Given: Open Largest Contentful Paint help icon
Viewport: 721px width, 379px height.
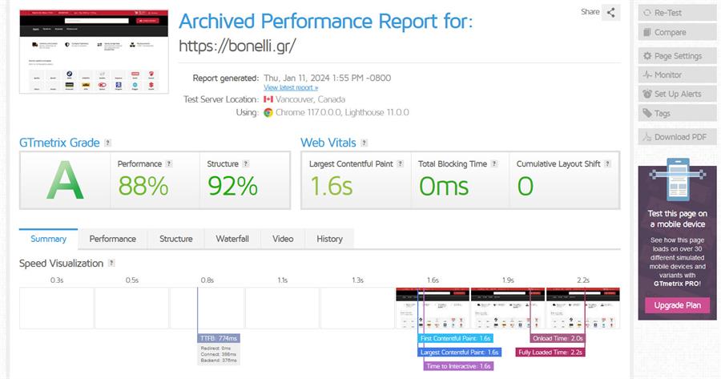Looking at the screenshot, I should click(400, 163).
